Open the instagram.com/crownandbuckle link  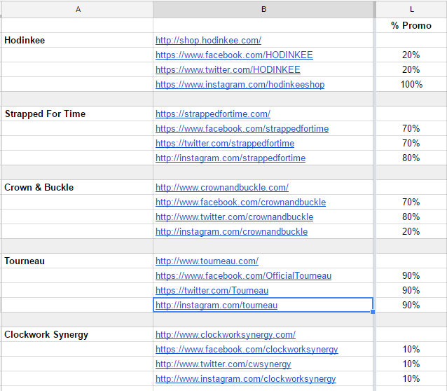[231, 231]
